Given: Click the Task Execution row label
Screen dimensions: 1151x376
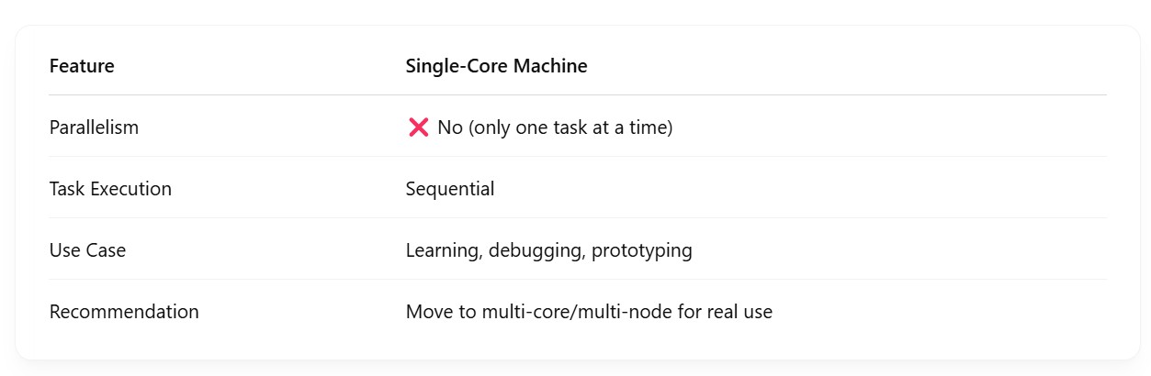Looking at the screenshot, I should [x=110, y=189].
